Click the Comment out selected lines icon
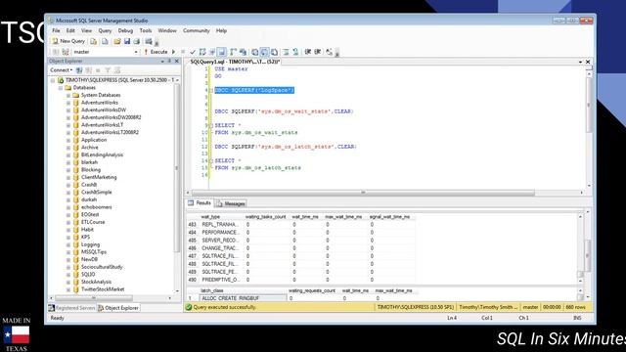This screenshot has width=626, height=352. (x=286, y=52)
